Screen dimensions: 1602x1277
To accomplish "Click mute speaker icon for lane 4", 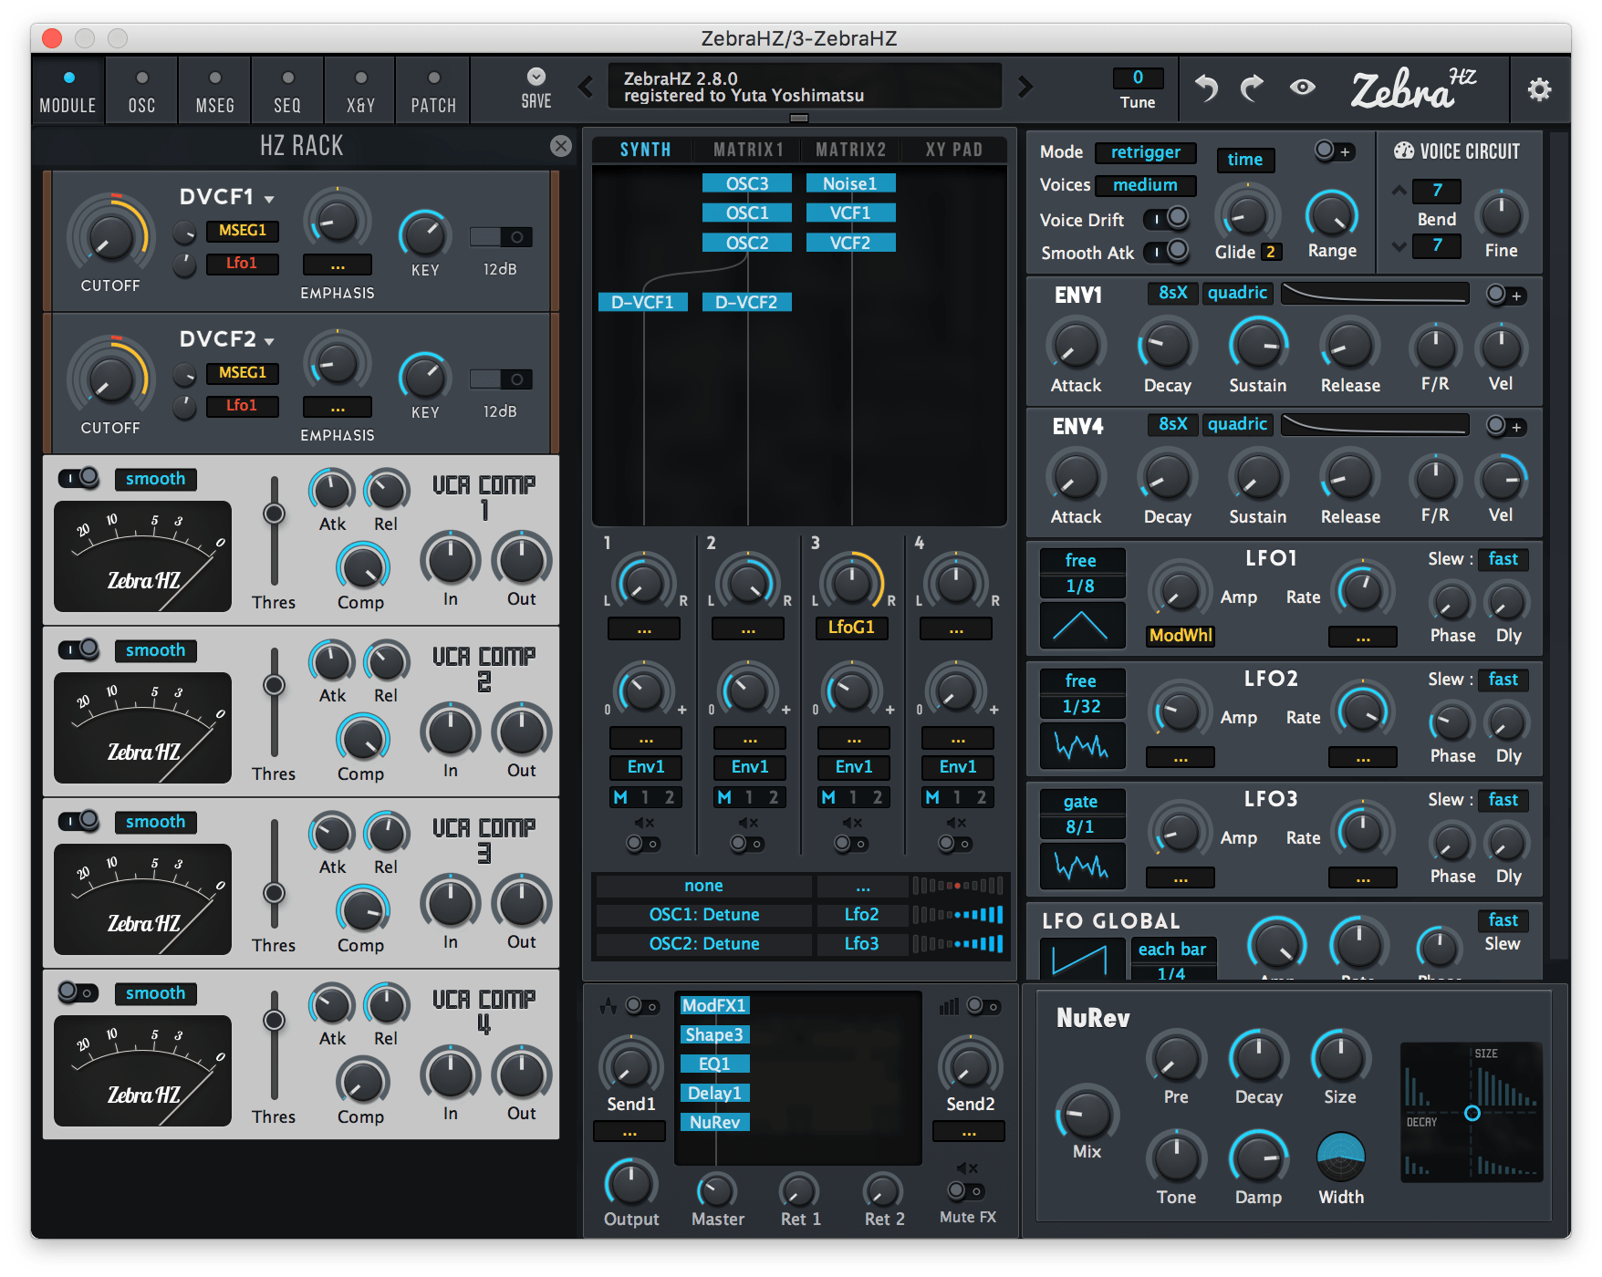I will point(956,823).
